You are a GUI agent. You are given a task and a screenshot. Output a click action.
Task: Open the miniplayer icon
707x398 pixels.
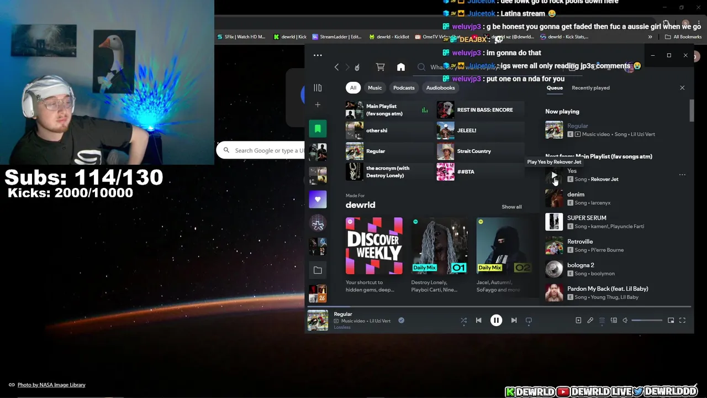(671, 321)
